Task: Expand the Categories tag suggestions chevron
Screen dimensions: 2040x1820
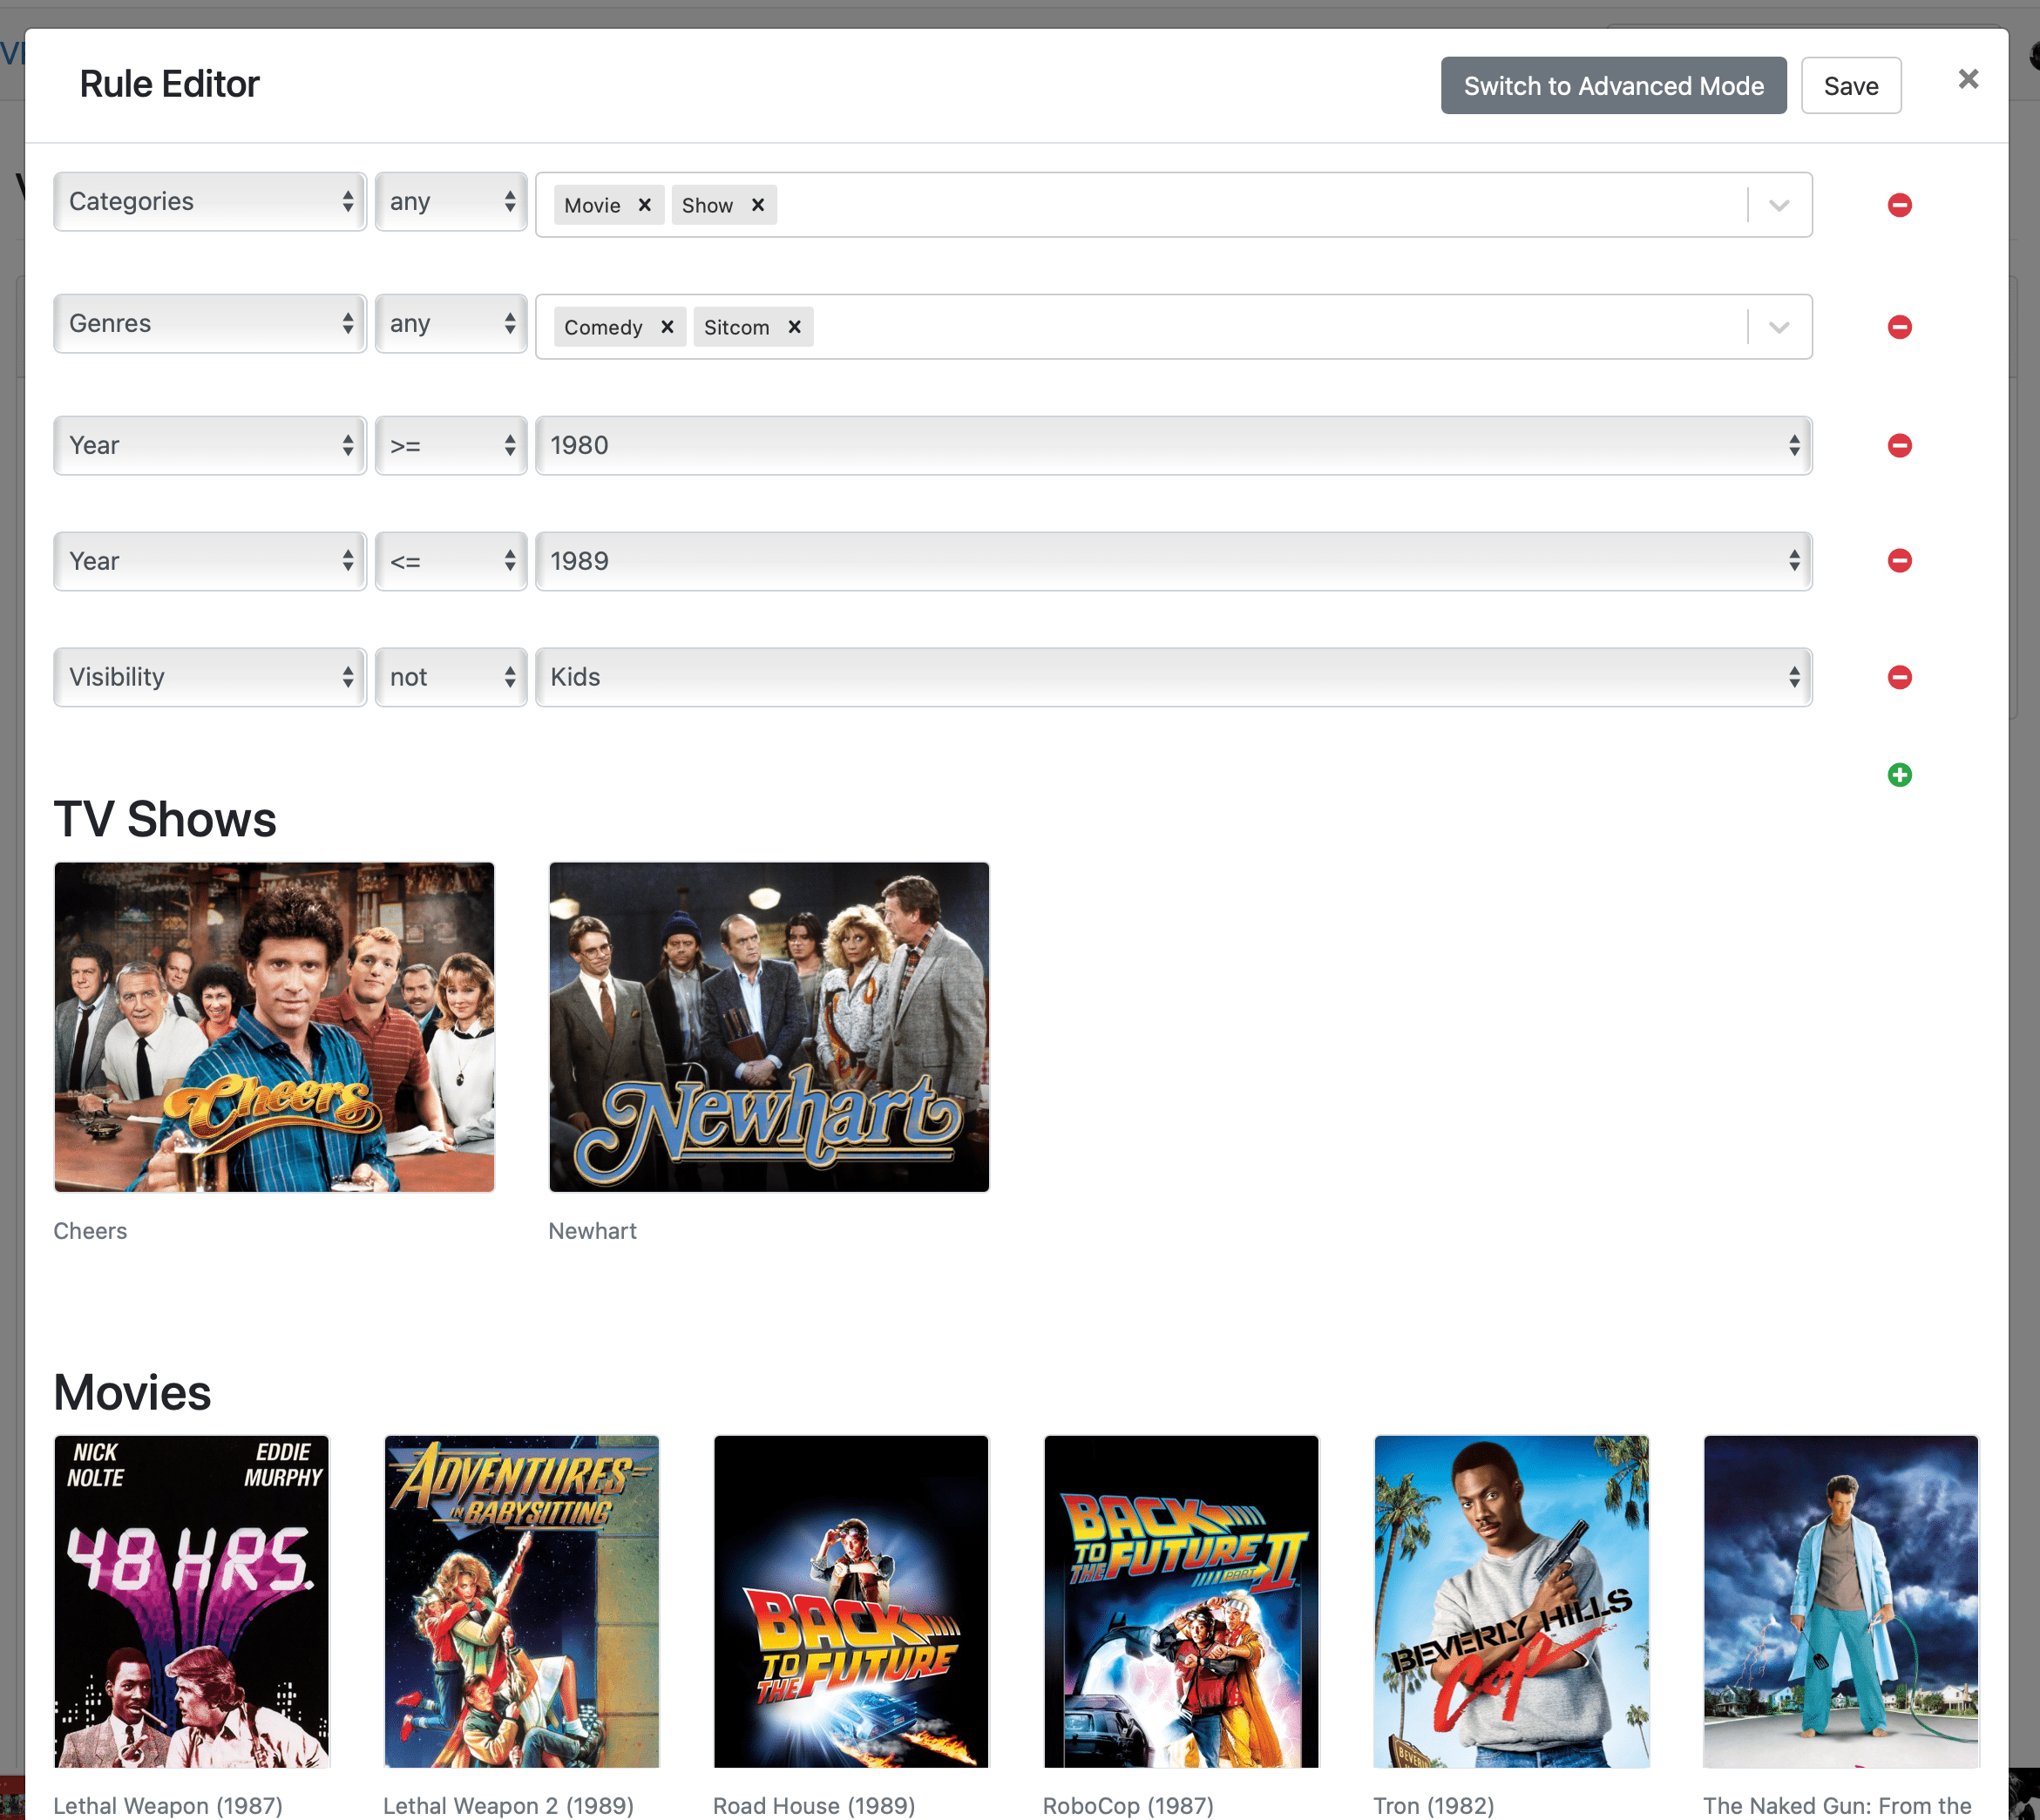Action: 1778,205
